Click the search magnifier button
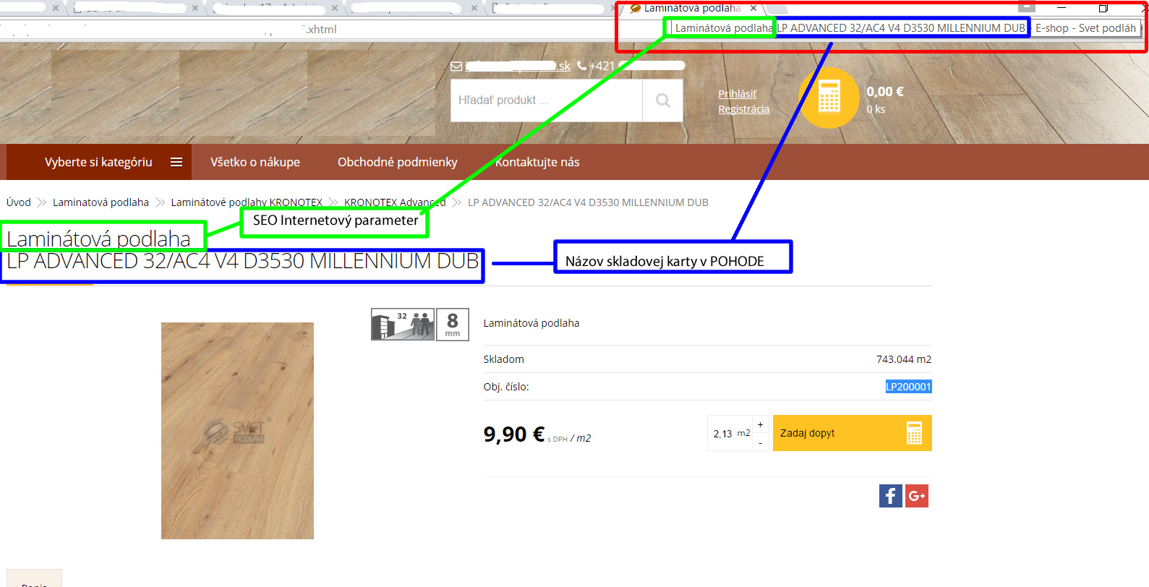The image size is (1149, 587). click(x=662, y=100)
